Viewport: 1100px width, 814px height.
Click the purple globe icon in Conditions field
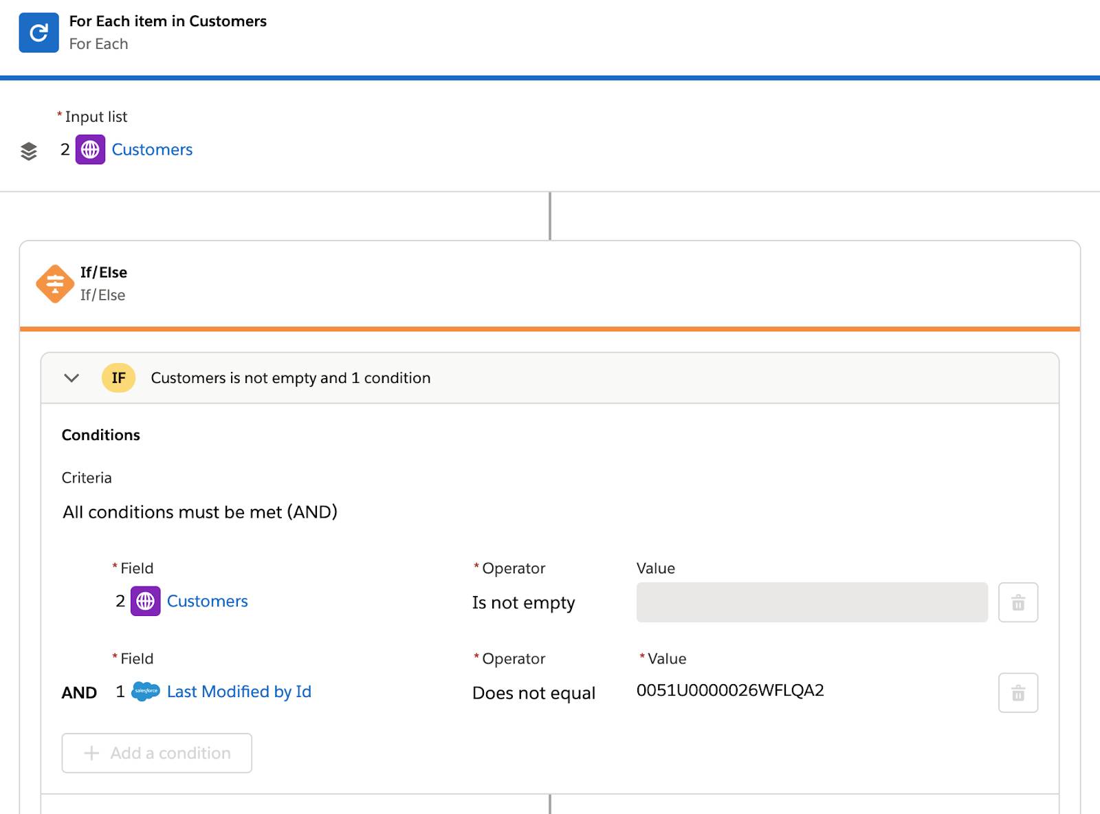145,601
